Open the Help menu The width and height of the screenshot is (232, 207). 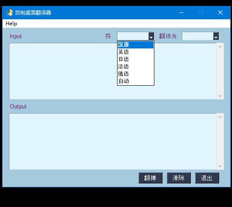[12, 24]
